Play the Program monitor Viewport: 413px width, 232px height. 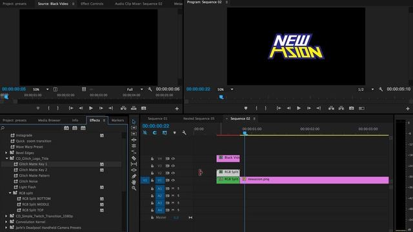click(299, 108)
